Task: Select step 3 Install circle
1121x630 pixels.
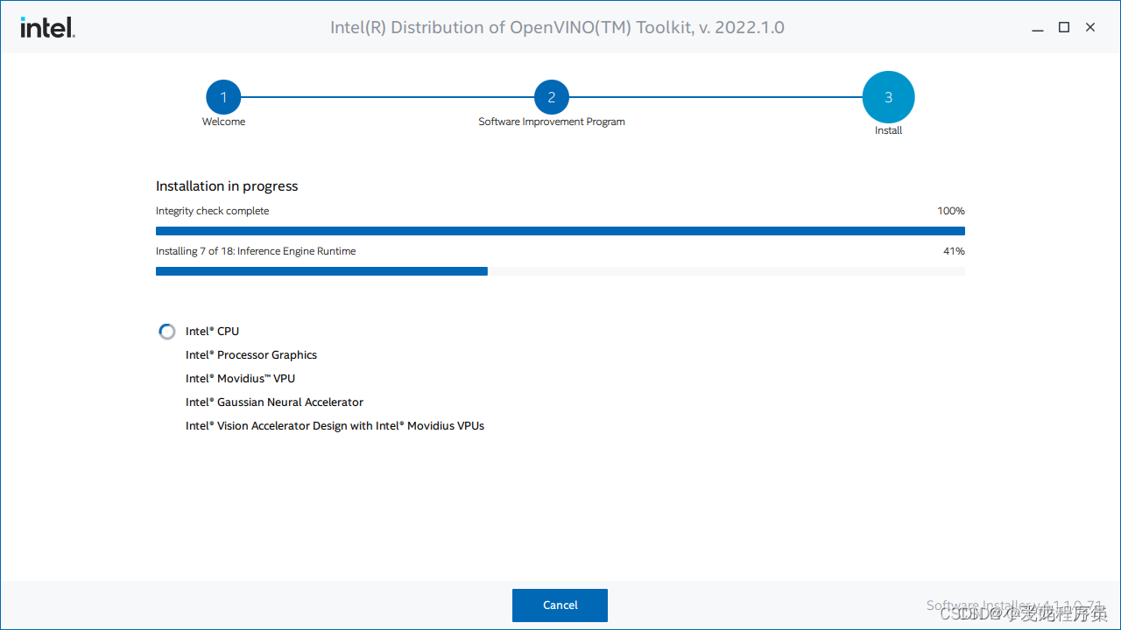Action: [888, 97]
